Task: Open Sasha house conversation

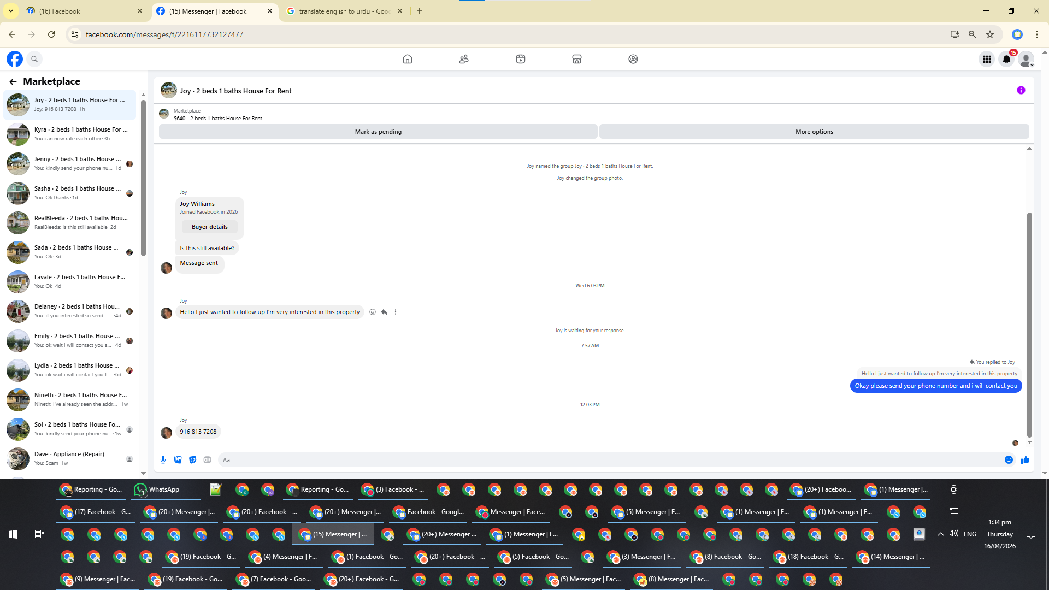Action: (70, 193)
